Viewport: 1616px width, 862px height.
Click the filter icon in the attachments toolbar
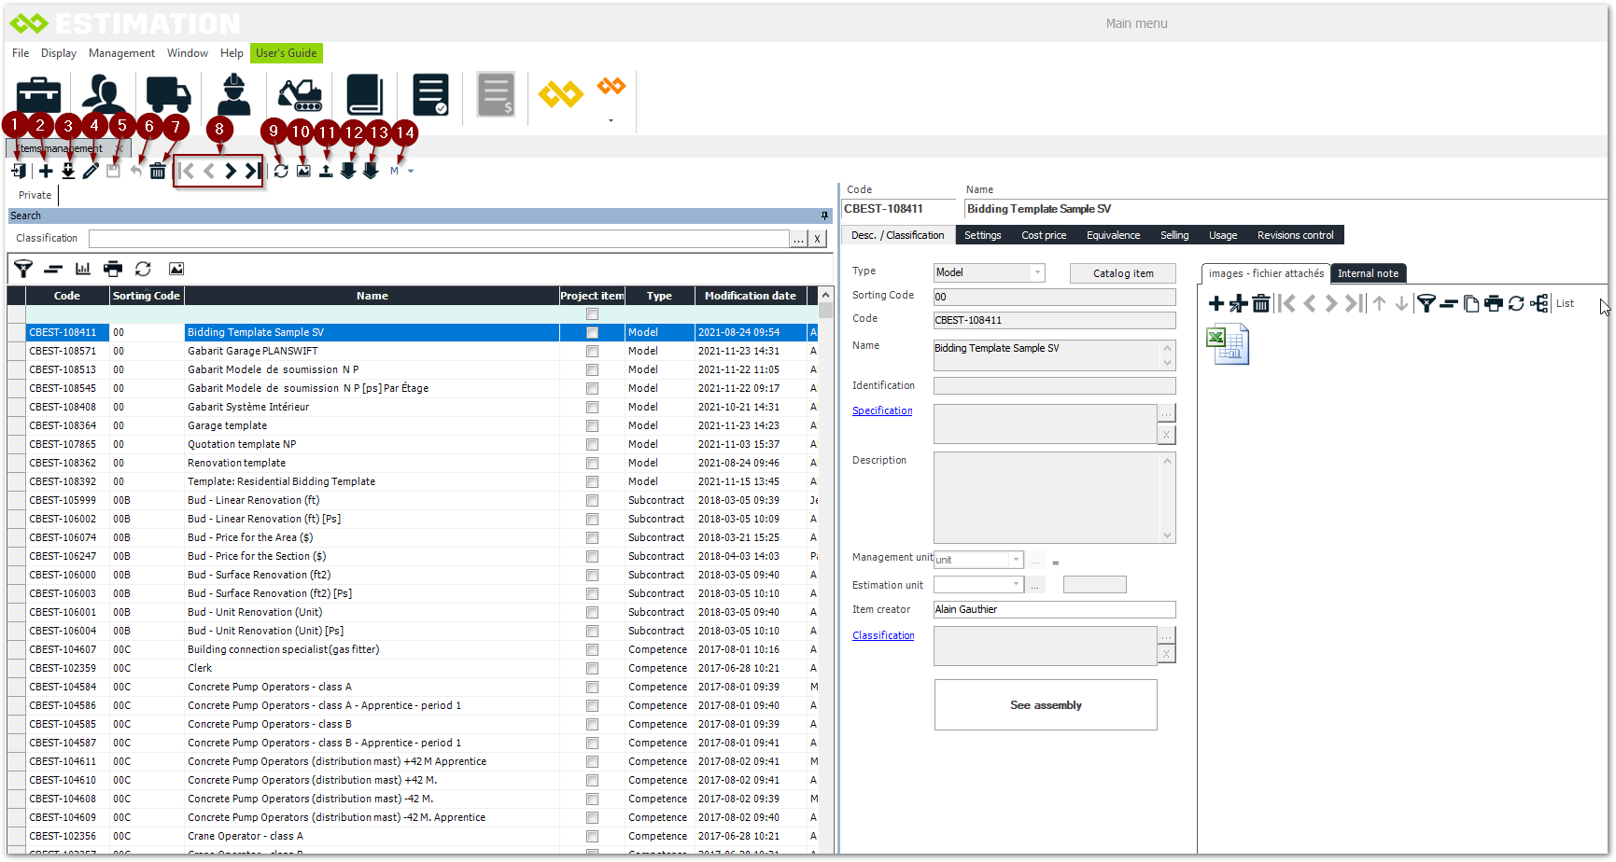[1426, 303]
